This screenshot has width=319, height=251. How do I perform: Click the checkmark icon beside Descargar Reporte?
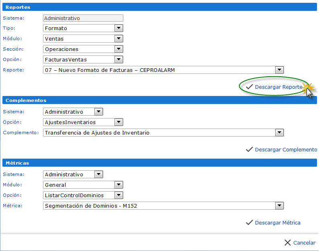tap(249, 87)
